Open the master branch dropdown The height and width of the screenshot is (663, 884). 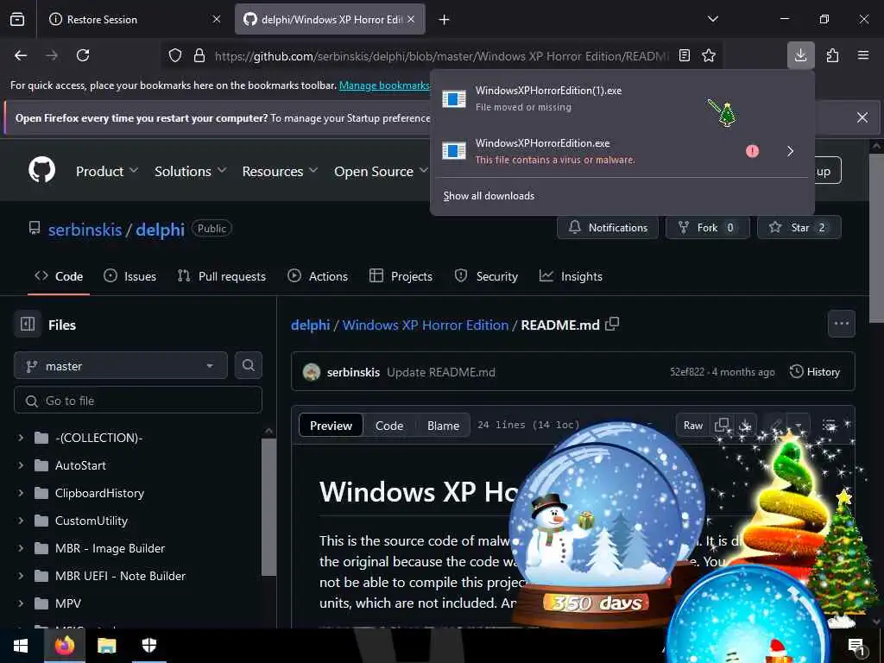(121, 366)
